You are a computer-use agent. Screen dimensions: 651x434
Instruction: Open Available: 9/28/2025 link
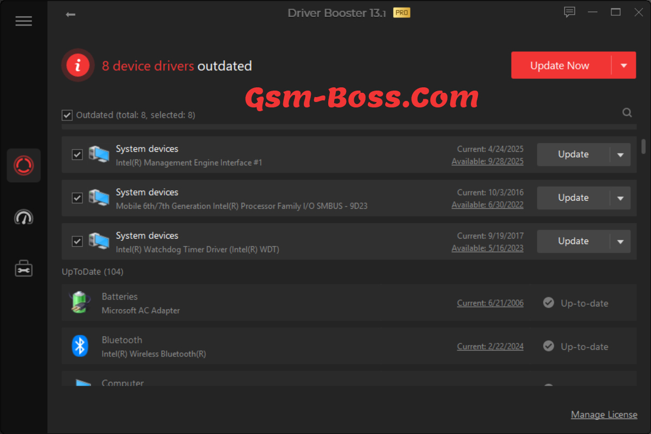click(x=488, y=161)
